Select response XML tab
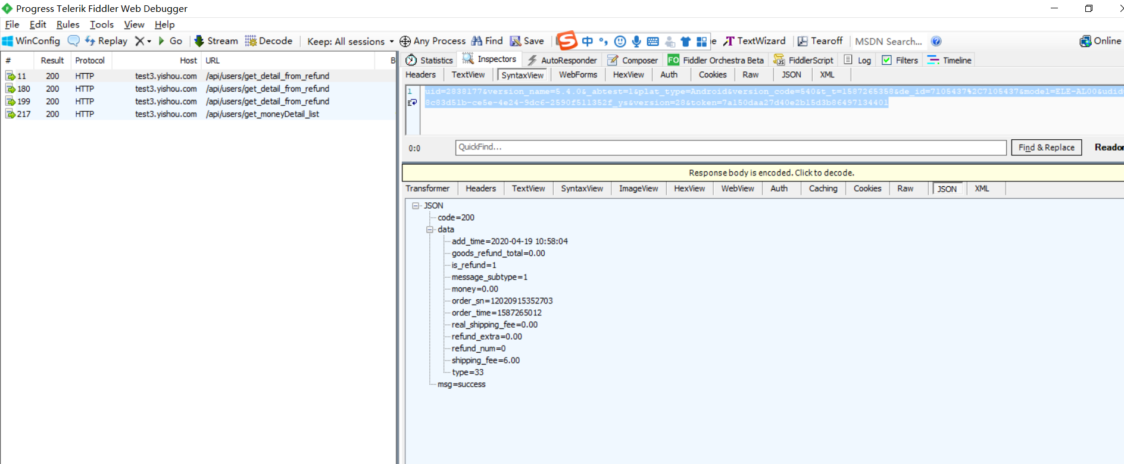 click(x=982, y=189)
